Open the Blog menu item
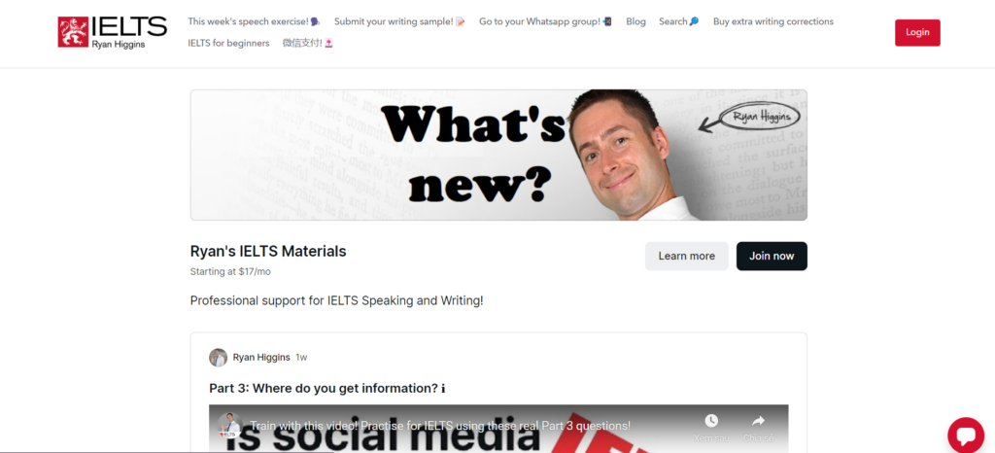Screen dimensions: 995x453 click(x=635, y=21)
